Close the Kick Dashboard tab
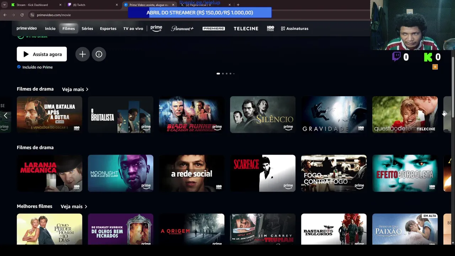 pyautogui.click(x=60, y=5)
